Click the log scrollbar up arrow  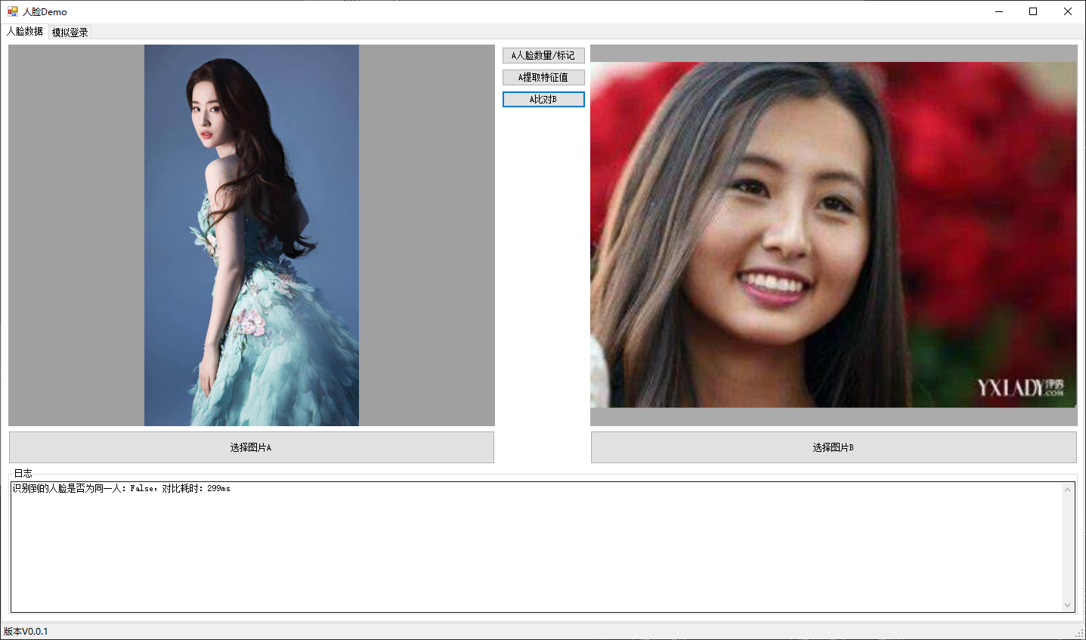coord(1068,490)
